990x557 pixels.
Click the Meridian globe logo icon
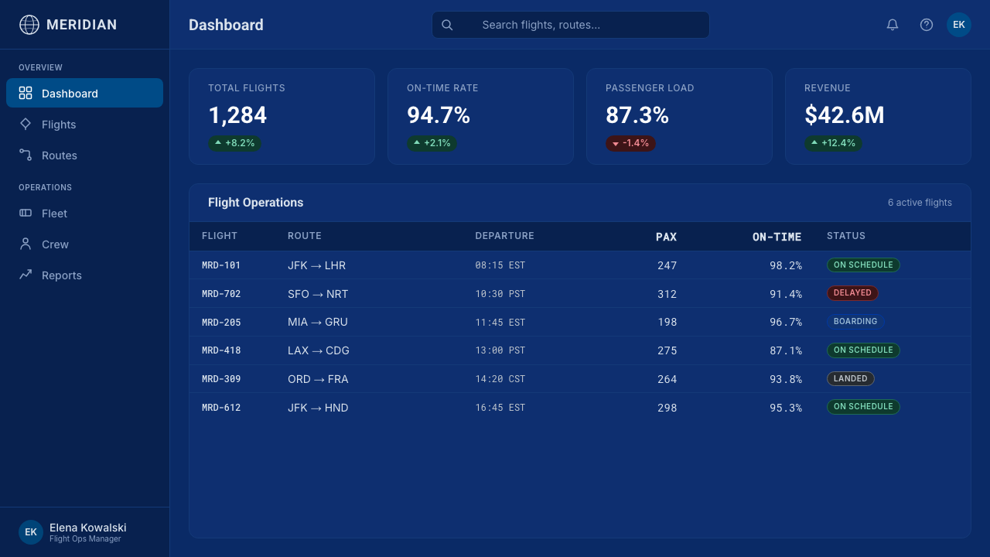tap(29, 25)
